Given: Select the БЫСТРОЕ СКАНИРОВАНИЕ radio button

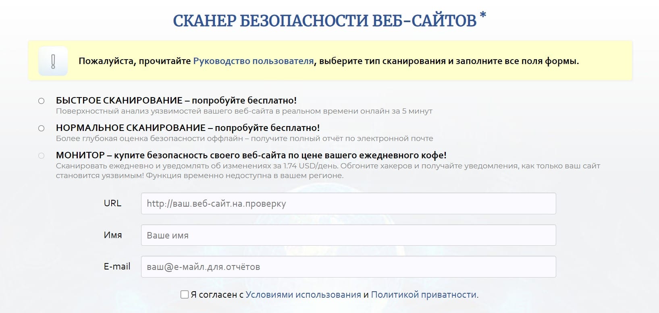Looking at the screenshot, I should coord(41,101).
